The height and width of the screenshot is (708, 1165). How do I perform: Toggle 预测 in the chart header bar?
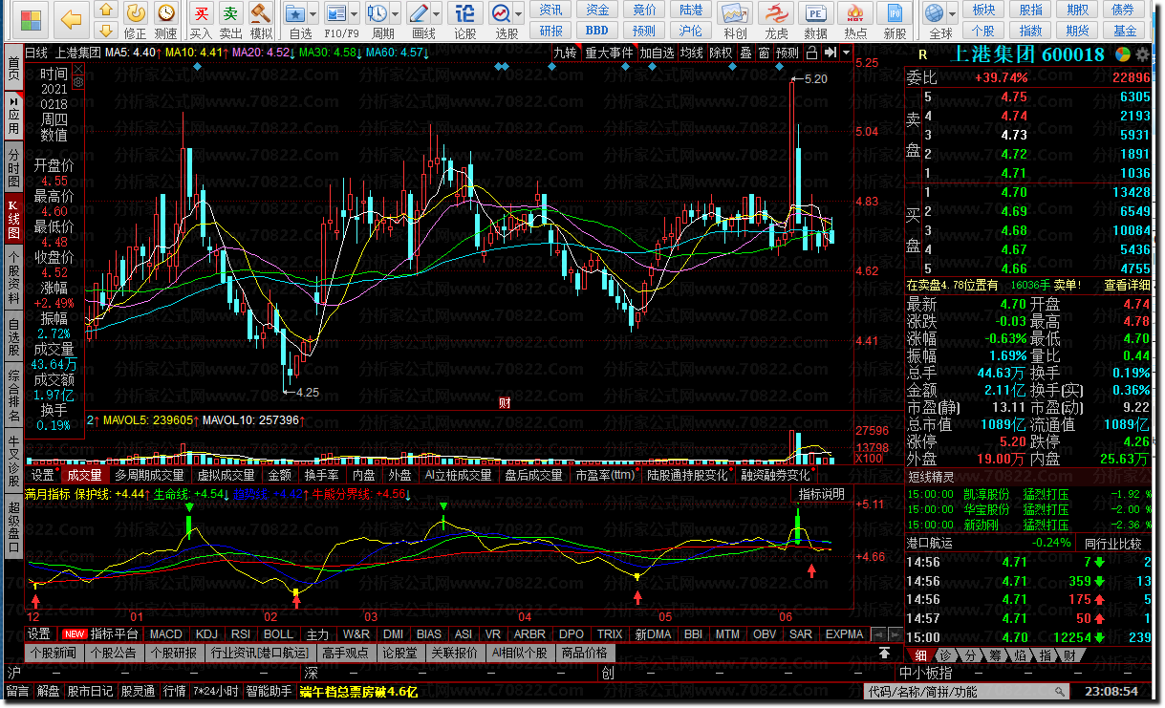tap(787, 53)
